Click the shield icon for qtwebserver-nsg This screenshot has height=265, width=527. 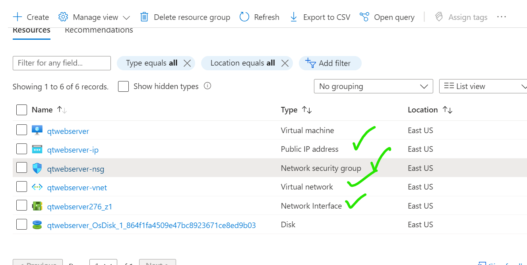click(x=37, y=168)
